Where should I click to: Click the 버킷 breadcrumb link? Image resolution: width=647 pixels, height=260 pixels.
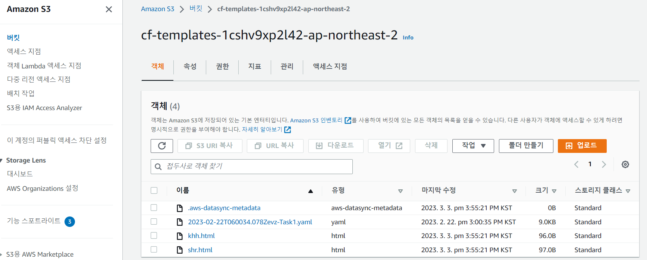196,9
